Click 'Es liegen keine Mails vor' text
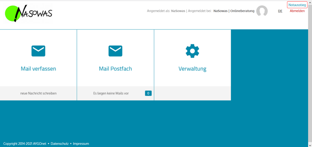 pos(111,93)
